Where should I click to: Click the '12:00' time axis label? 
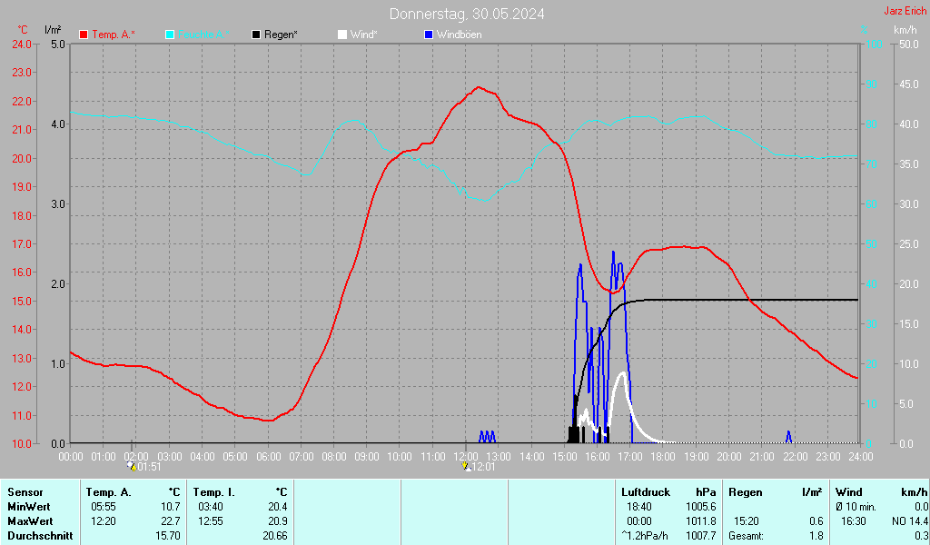(466, 456)
